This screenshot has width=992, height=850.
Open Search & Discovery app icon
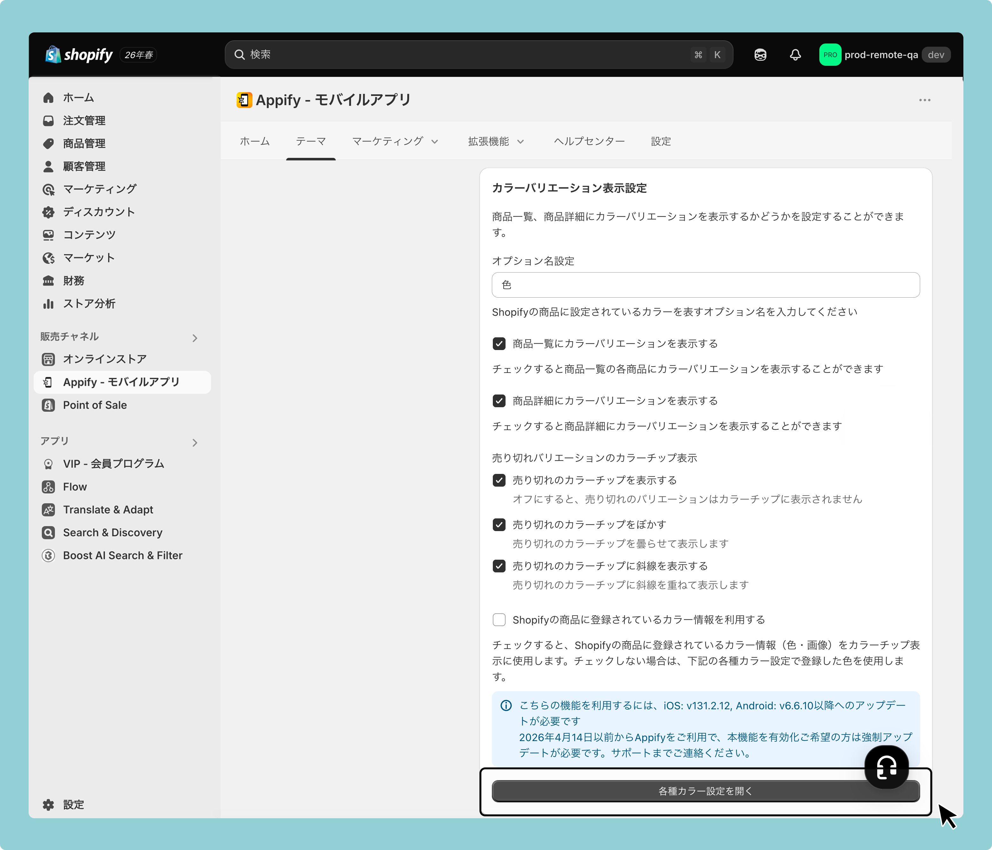(48, 533)
